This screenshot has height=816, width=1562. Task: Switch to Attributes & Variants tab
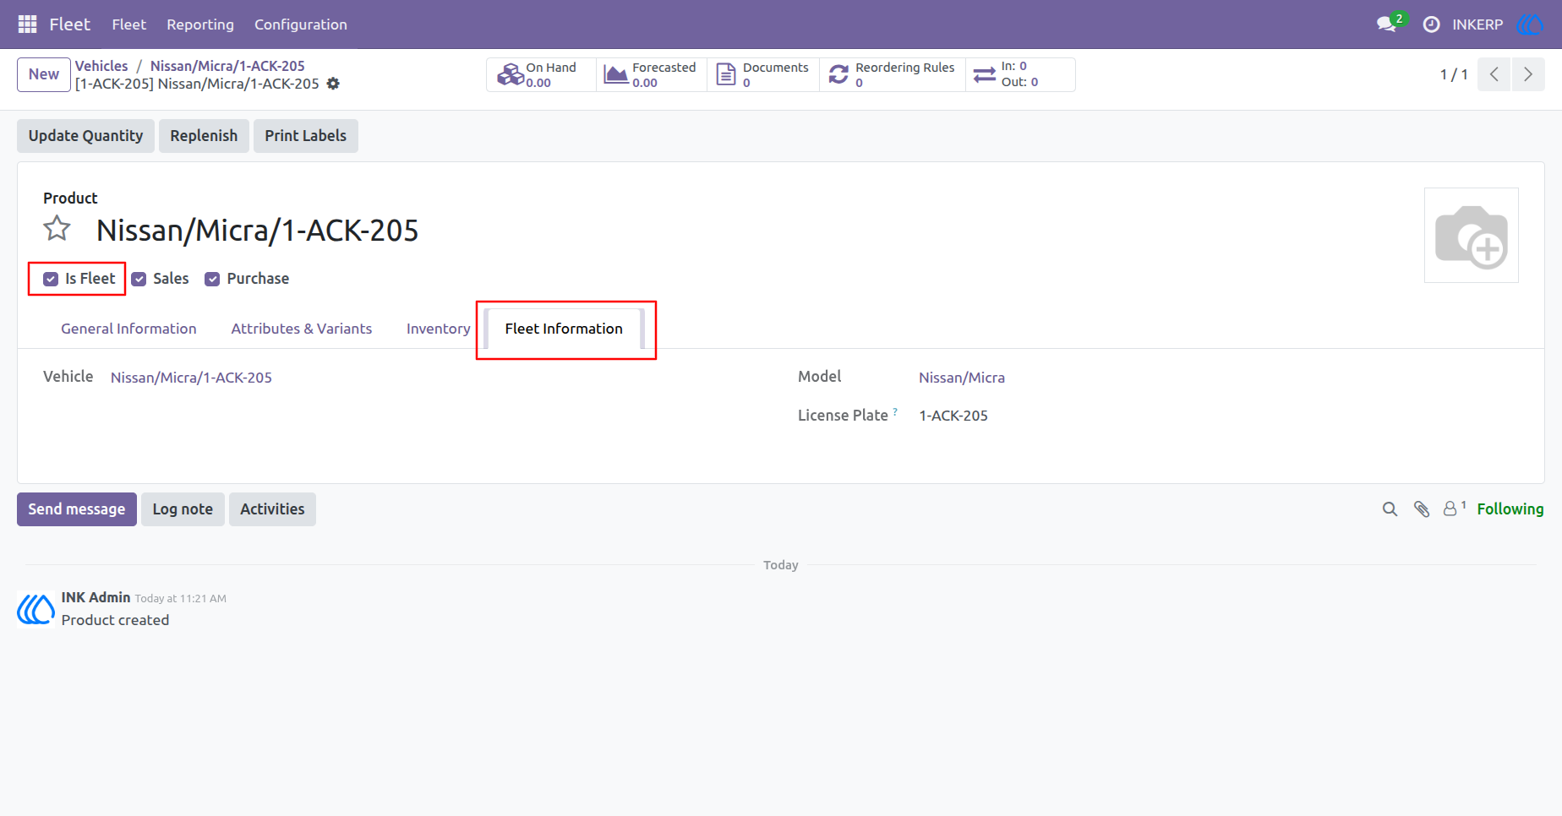point(302,329)
